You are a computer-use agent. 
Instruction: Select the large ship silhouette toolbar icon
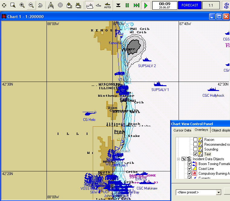tap(89, 5)
